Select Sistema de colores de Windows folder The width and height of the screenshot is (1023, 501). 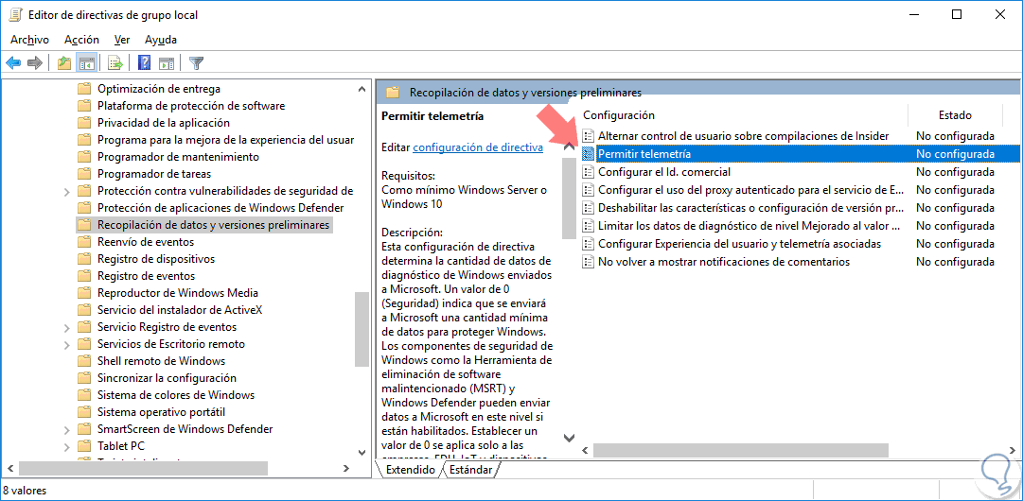tap(175, 395)
